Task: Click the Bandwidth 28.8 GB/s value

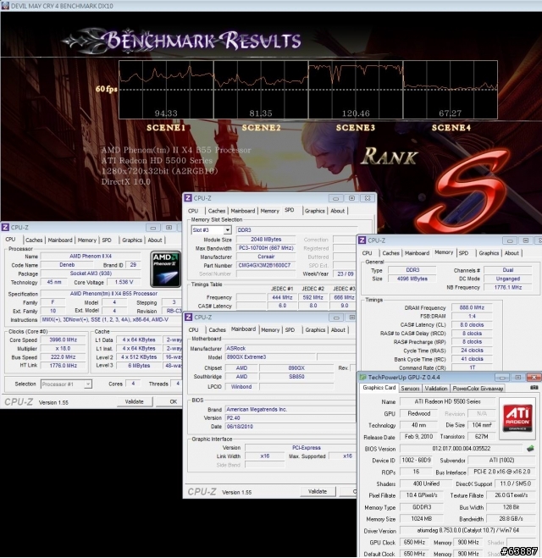Action: 511,518
